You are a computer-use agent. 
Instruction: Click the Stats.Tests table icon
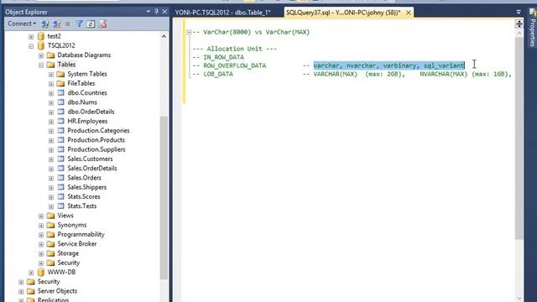60,206
